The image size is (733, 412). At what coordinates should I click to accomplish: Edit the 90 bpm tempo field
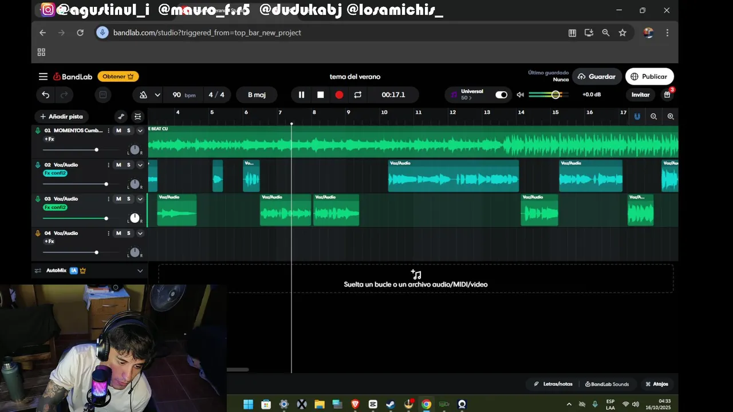click(183, 95)
